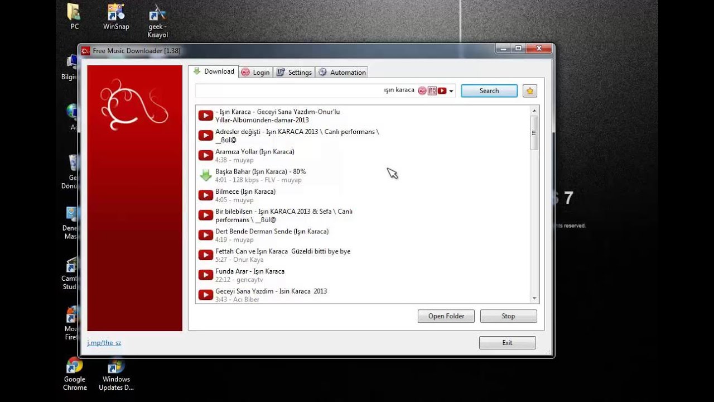Click the results list scroll up arrow
Viewport: 714px width, 402px height.
pos(534,111)
